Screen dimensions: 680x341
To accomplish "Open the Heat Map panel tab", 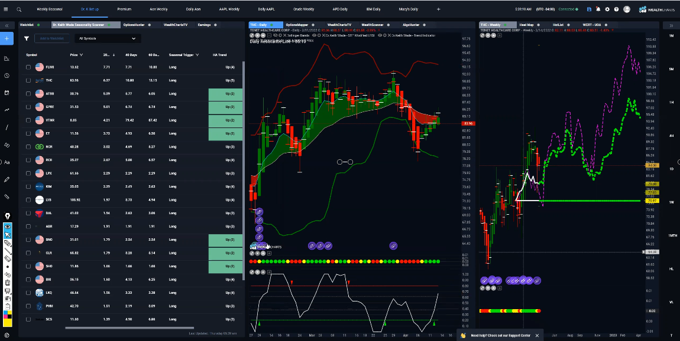I will (526, 25).
